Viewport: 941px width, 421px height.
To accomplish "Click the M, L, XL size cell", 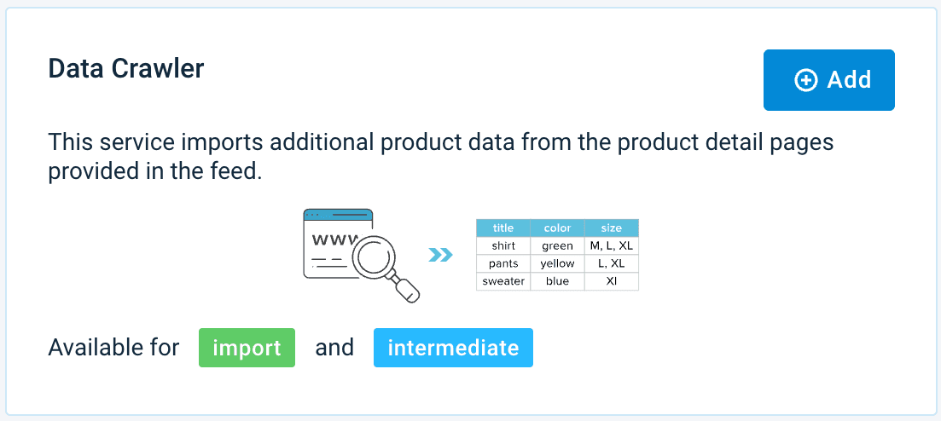I will coord(611,245).
